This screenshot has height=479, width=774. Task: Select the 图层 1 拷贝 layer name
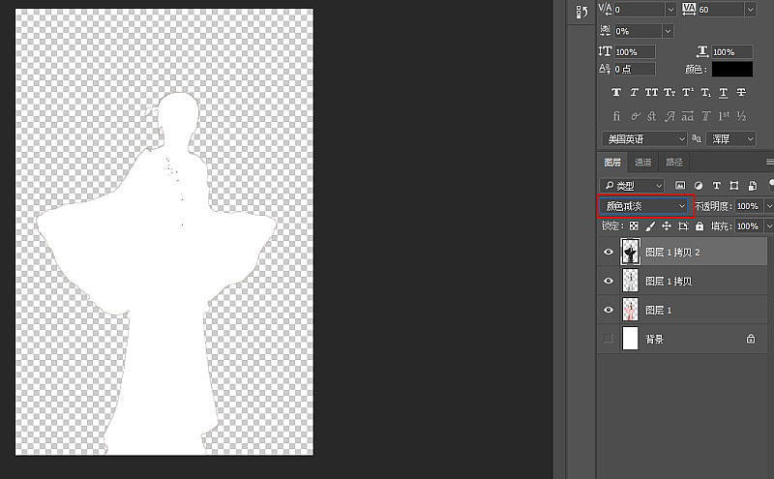[x=669, y=281]
